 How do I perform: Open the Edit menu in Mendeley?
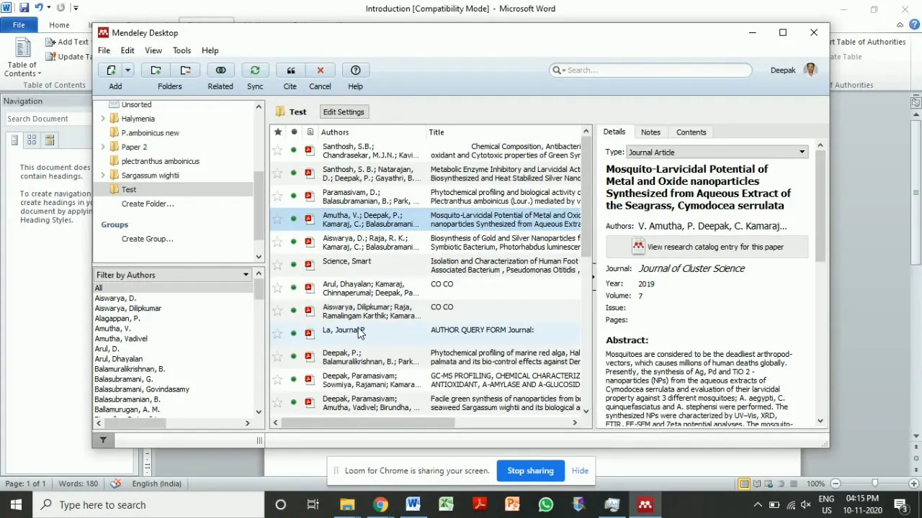(x=127, y=50)
